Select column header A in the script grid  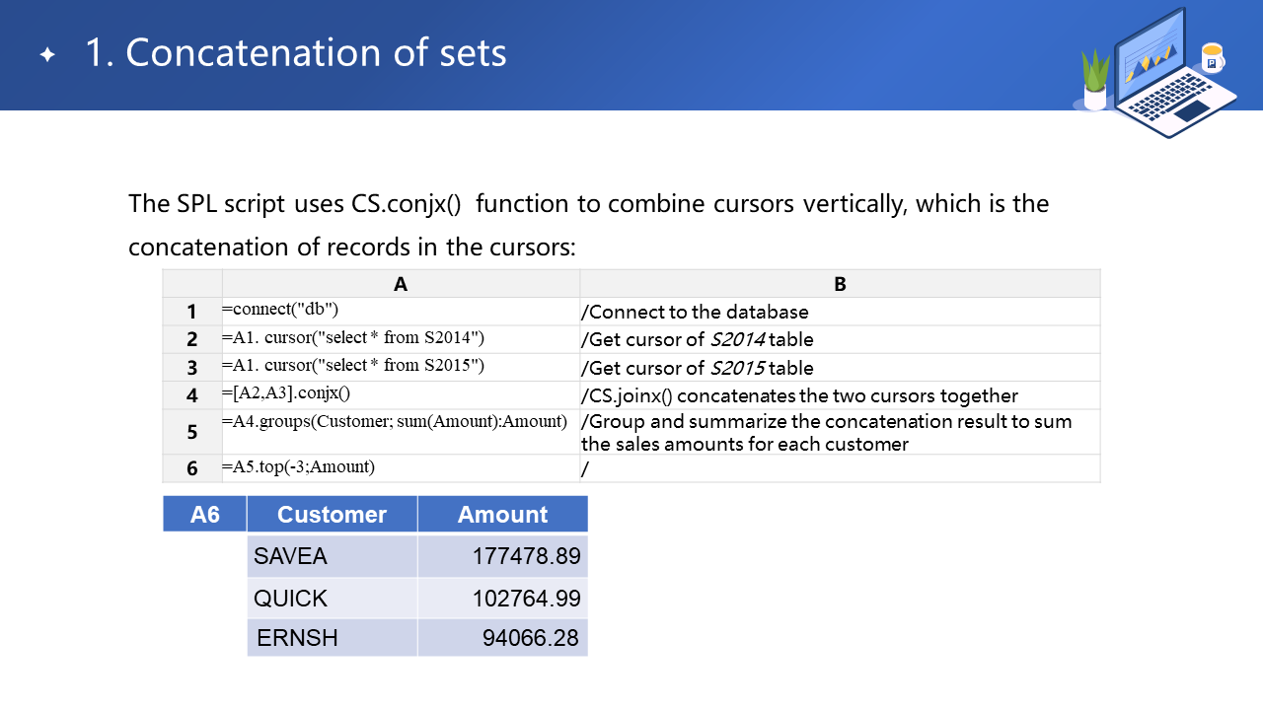click(x=401, y=284)
